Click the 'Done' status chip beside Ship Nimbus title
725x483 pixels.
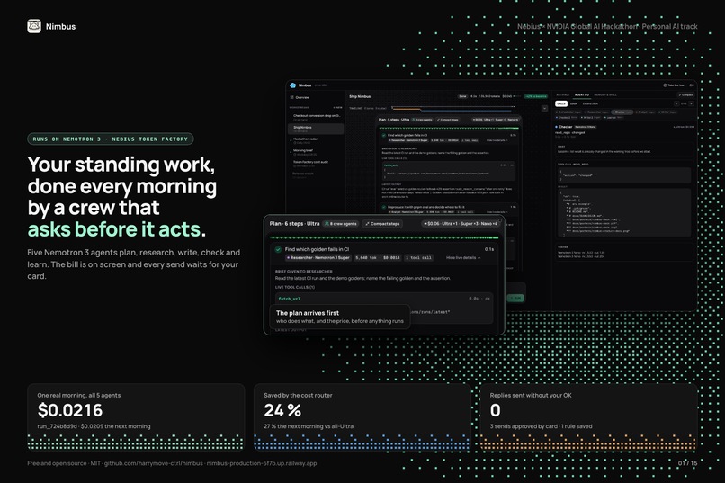pos(463,96)
